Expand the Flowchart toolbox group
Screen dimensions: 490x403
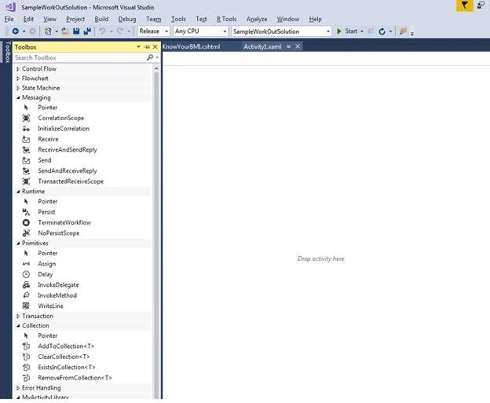click(x=18, y=79)
